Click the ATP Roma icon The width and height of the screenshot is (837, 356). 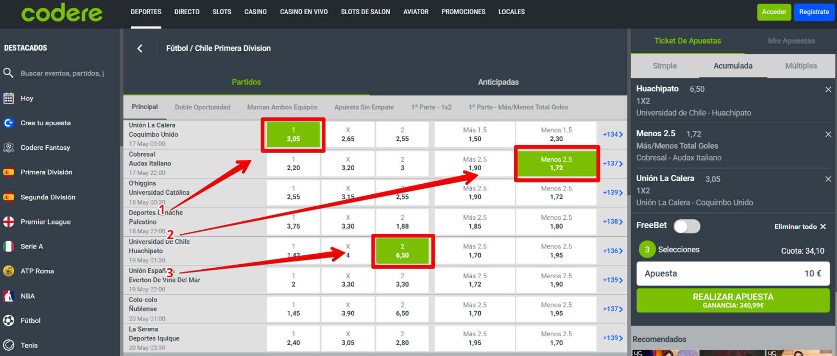click(8, 271)
